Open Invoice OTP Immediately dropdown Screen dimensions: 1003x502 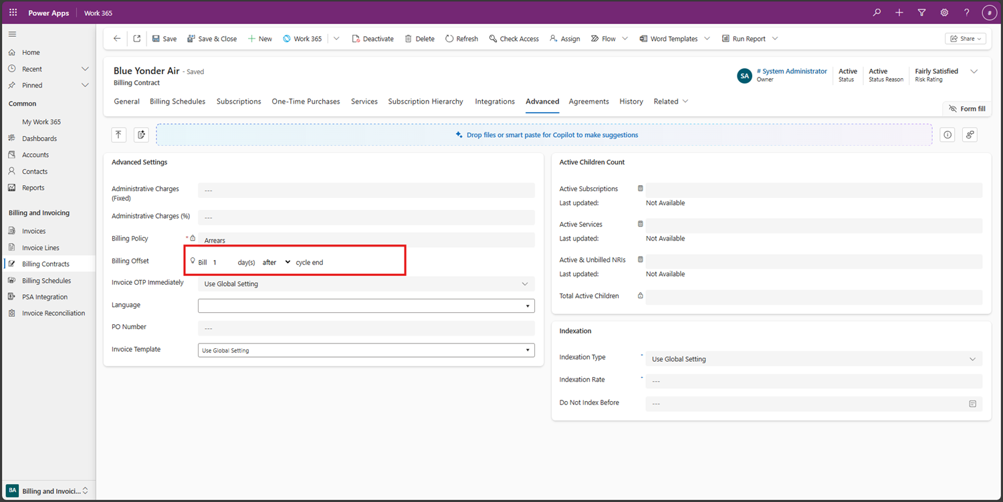click(x=366, y=284)
